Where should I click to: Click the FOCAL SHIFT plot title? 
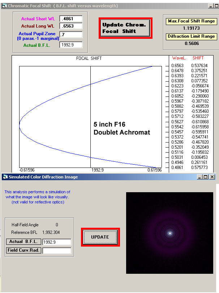point(89,58)
